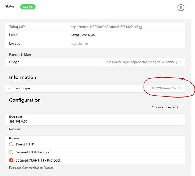Enable the Show advanced checkbox
This screenshot has height=176, width=195.
[179, 107]
